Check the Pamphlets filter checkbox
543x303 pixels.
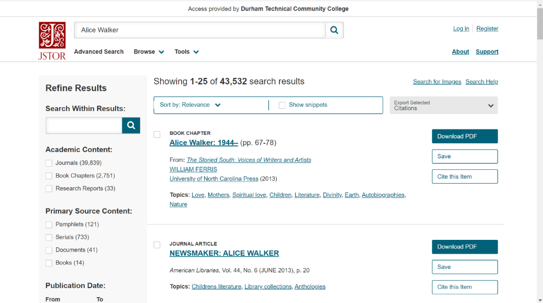coord(49,224)
